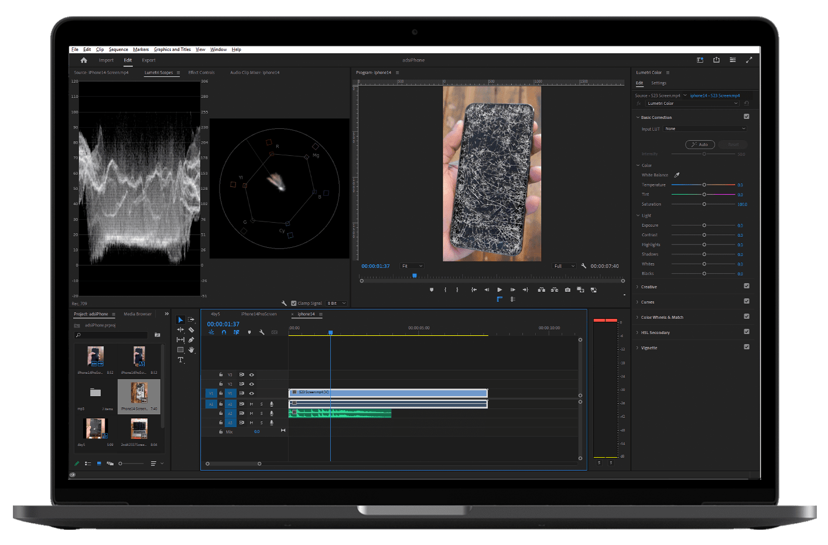The height and width of the screenshot is (545, 828).
Task: Hide track V1 with eye icon
Action: [x=252, y=393]
